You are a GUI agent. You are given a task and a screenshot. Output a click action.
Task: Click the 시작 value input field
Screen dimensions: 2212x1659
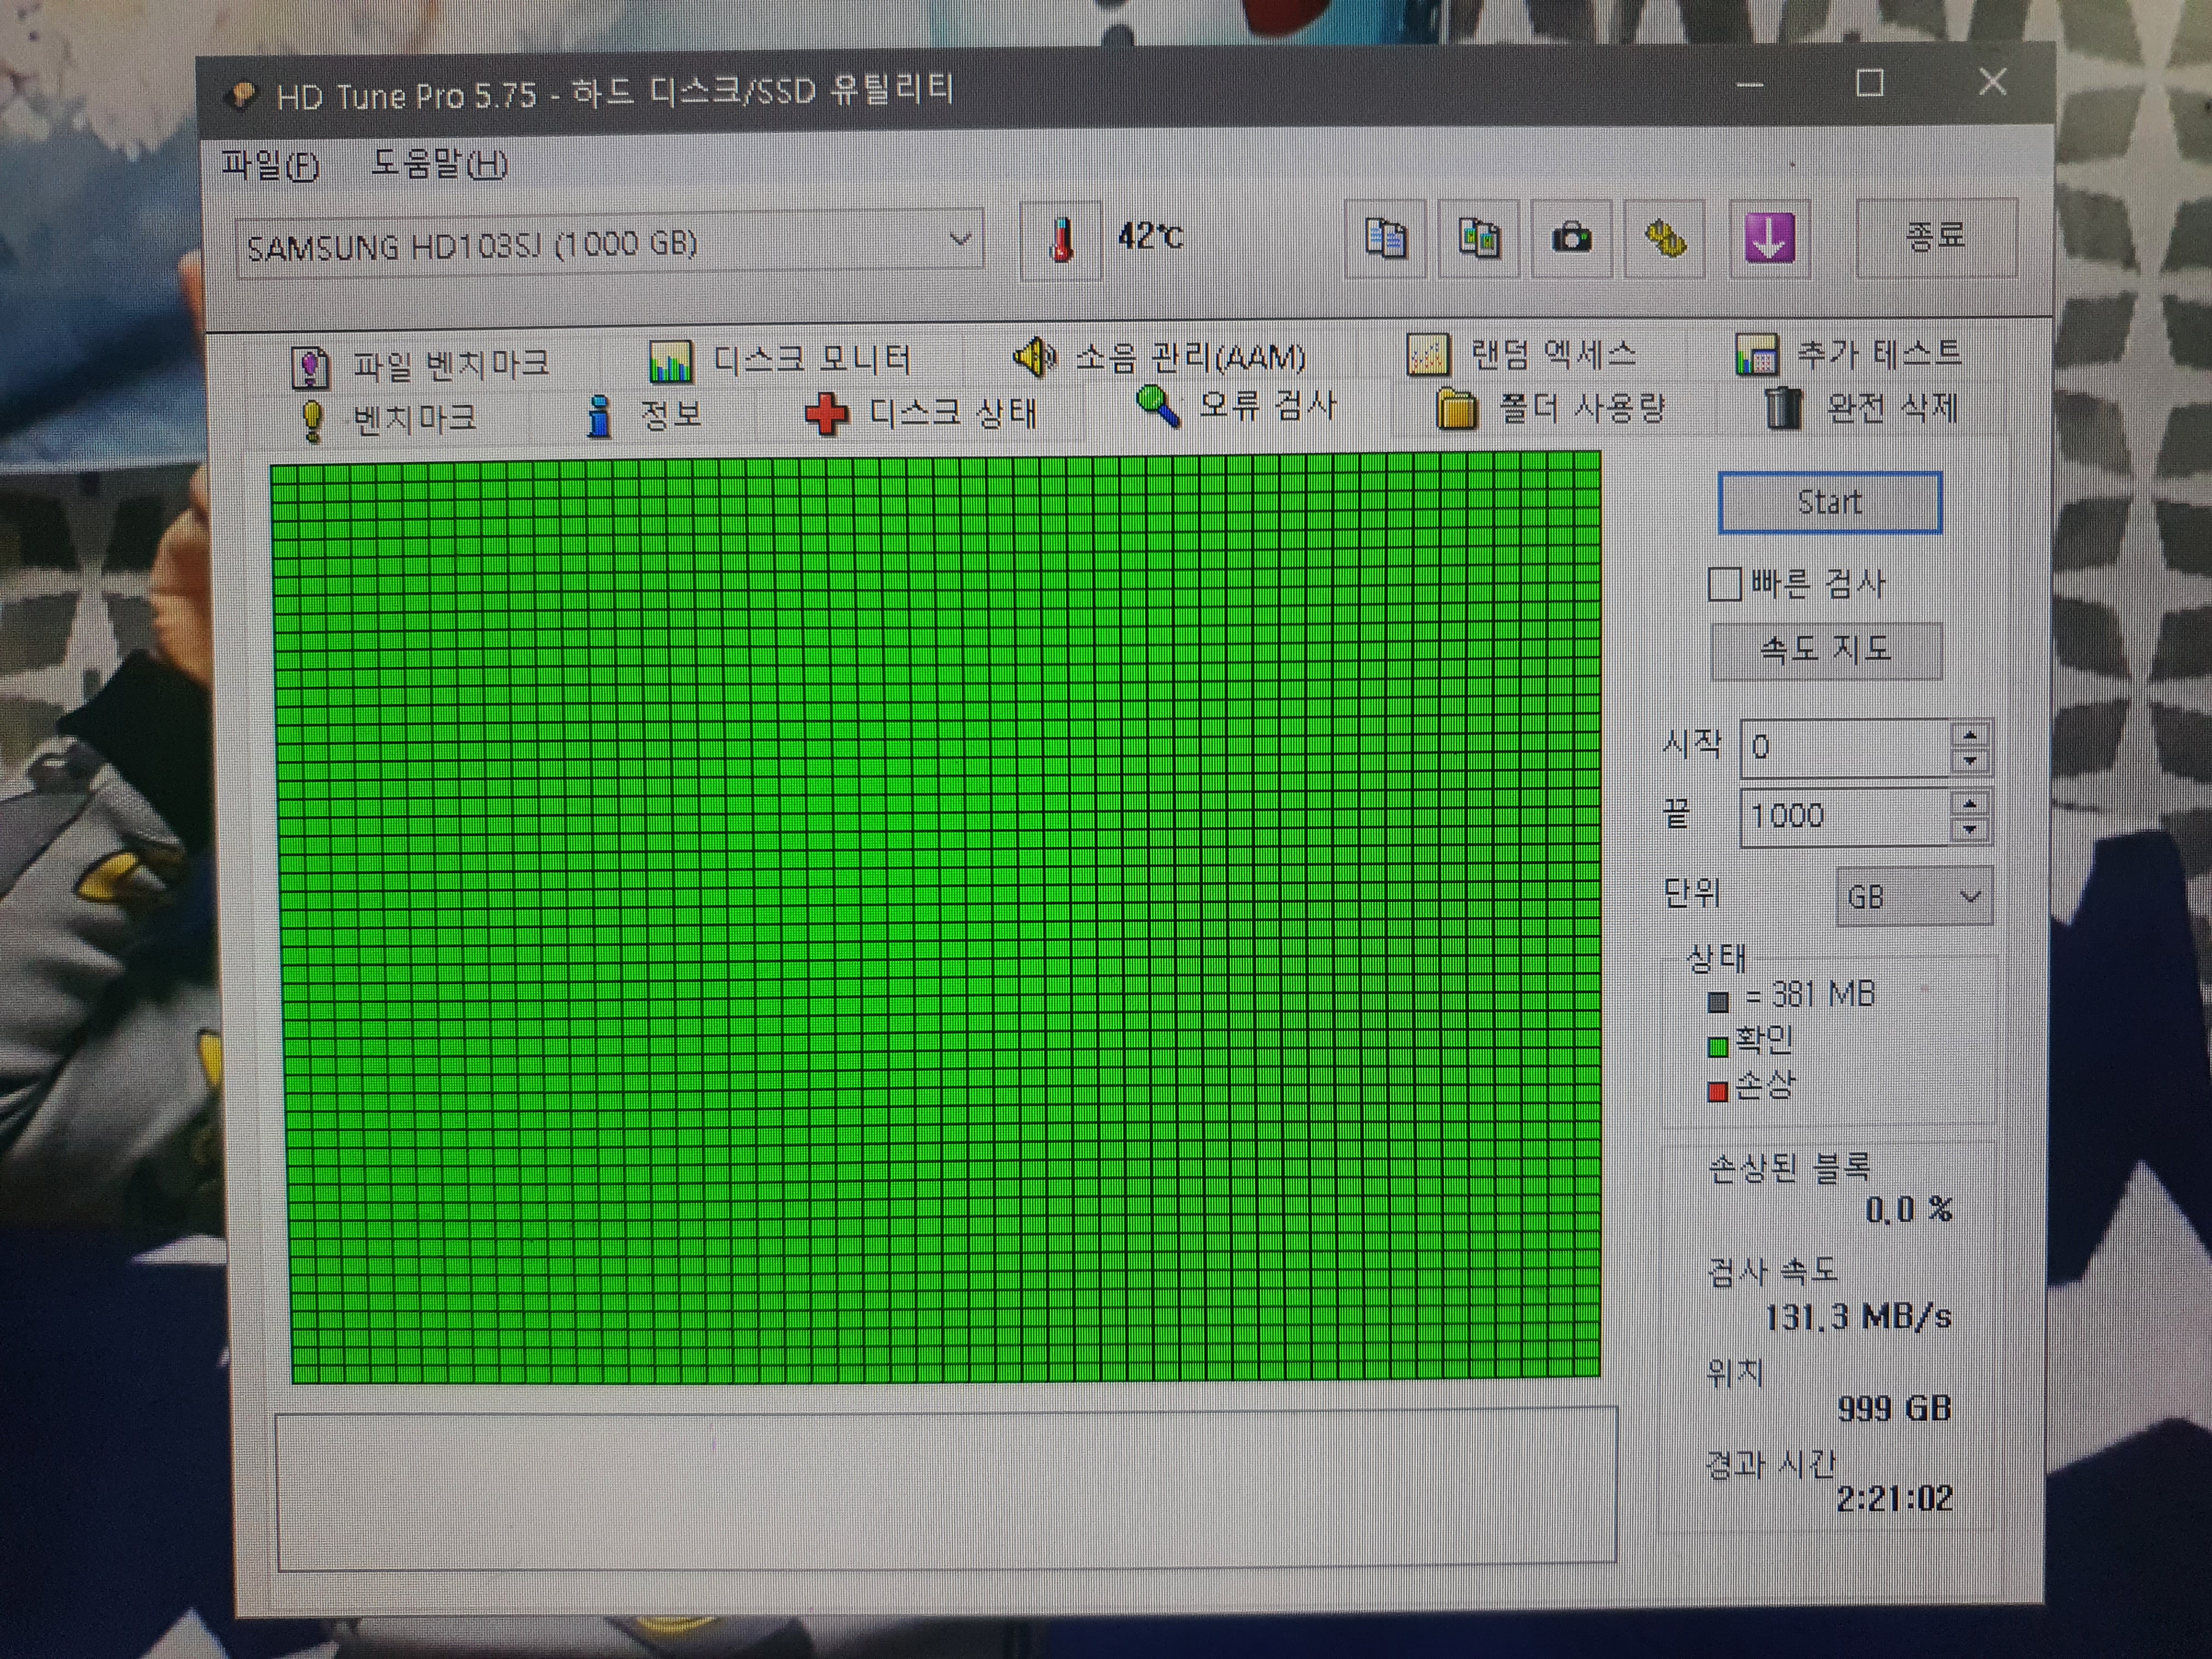1846,748
